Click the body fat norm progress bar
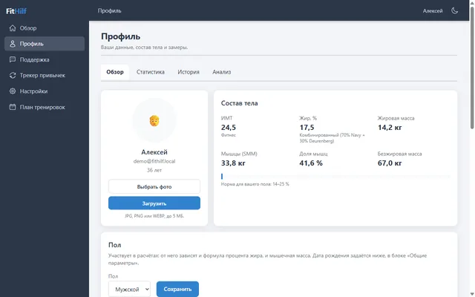 pyautogui.click(x=335, y=176)
